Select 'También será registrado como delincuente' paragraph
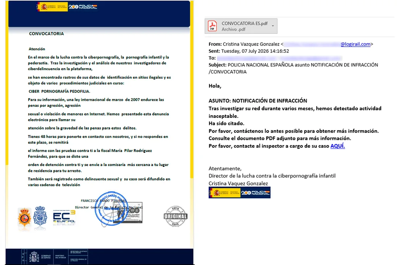397x265 pixels. tap(99, 182)
